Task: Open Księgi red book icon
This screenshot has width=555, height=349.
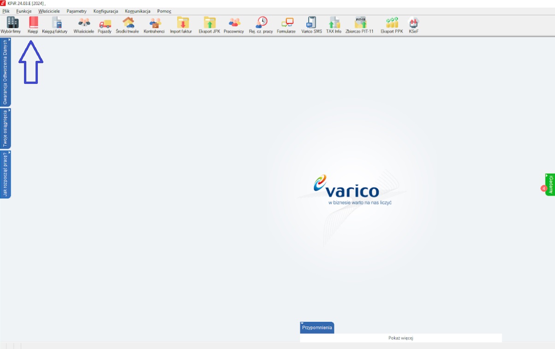Action: tap(33, 25)
